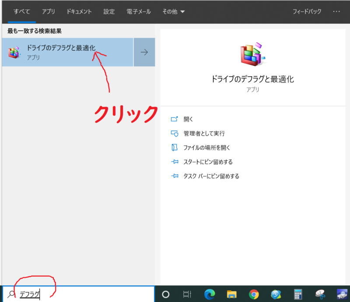Switch to the アプリ tab

pyautogui.click(x=49, y=12)
